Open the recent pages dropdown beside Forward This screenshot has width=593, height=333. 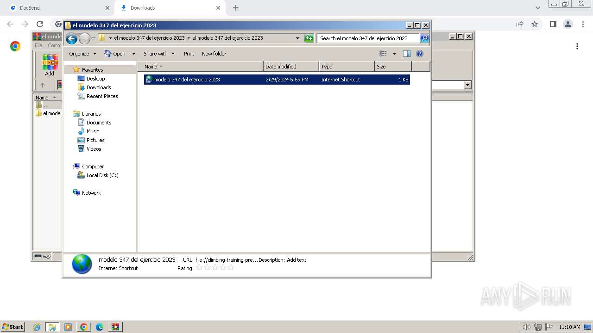(x=93, y=38)
